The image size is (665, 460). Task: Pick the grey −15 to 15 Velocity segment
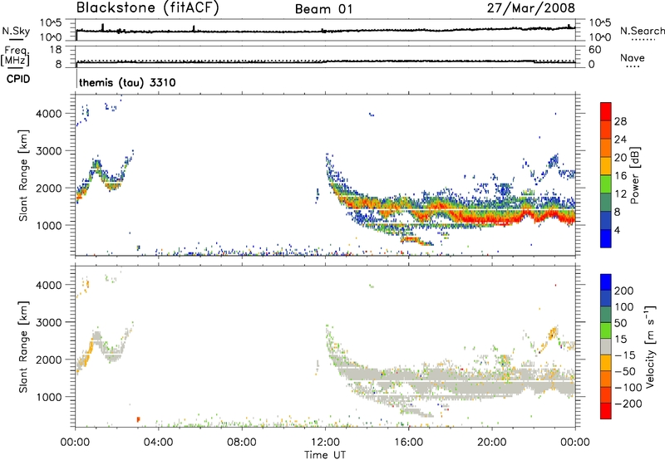(606, 346)
